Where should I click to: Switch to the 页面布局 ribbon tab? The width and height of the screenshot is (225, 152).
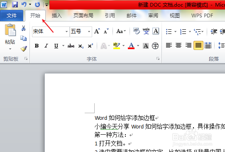click(x=83, y=16)
